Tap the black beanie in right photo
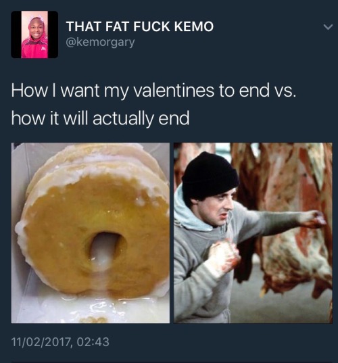This screenshot has width=338, height=363. click(210, 176)
